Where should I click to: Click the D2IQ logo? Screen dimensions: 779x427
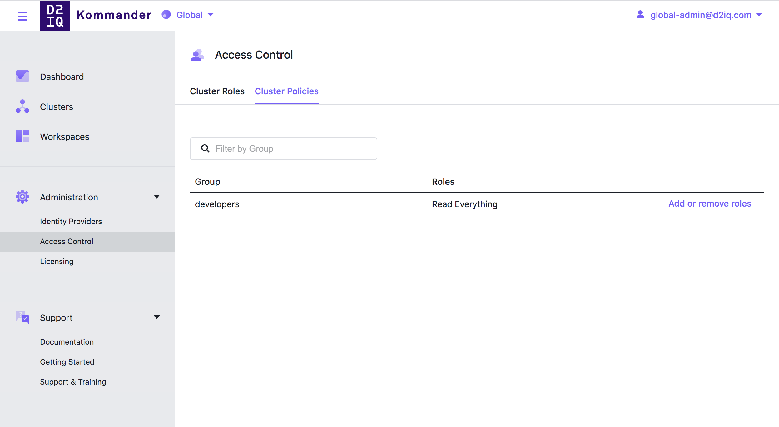coord(55,15)
